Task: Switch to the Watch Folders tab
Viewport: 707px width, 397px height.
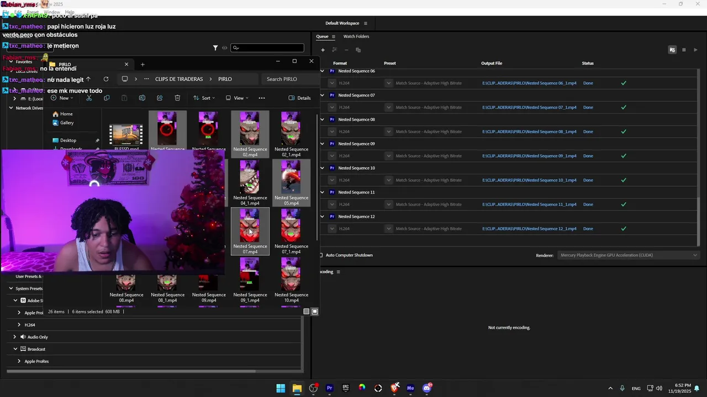Action: (x=356, y=36)
